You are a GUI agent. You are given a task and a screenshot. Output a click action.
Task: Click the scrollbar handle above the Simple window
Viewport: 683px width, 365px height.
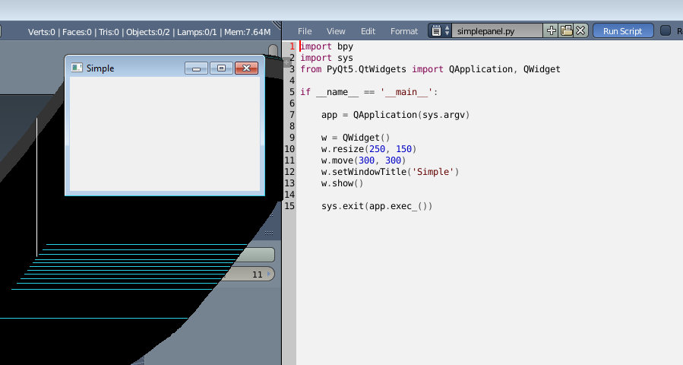pos(273,50)
